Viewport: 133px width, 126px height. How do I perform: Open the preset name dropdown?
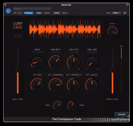pos(32,9)
